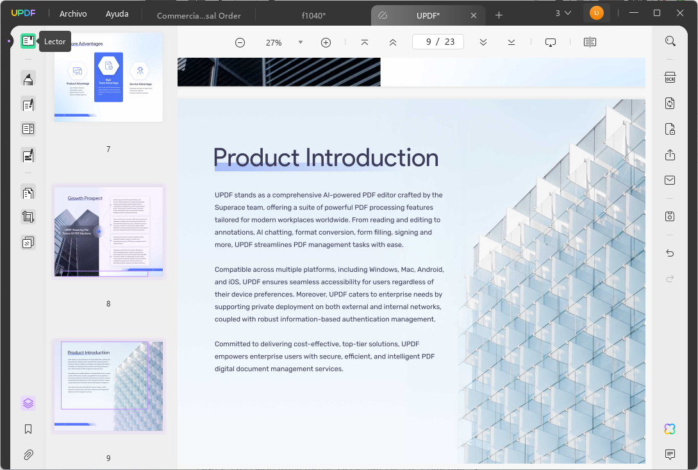
Task: Undo the last action
Action: (670, 253)
